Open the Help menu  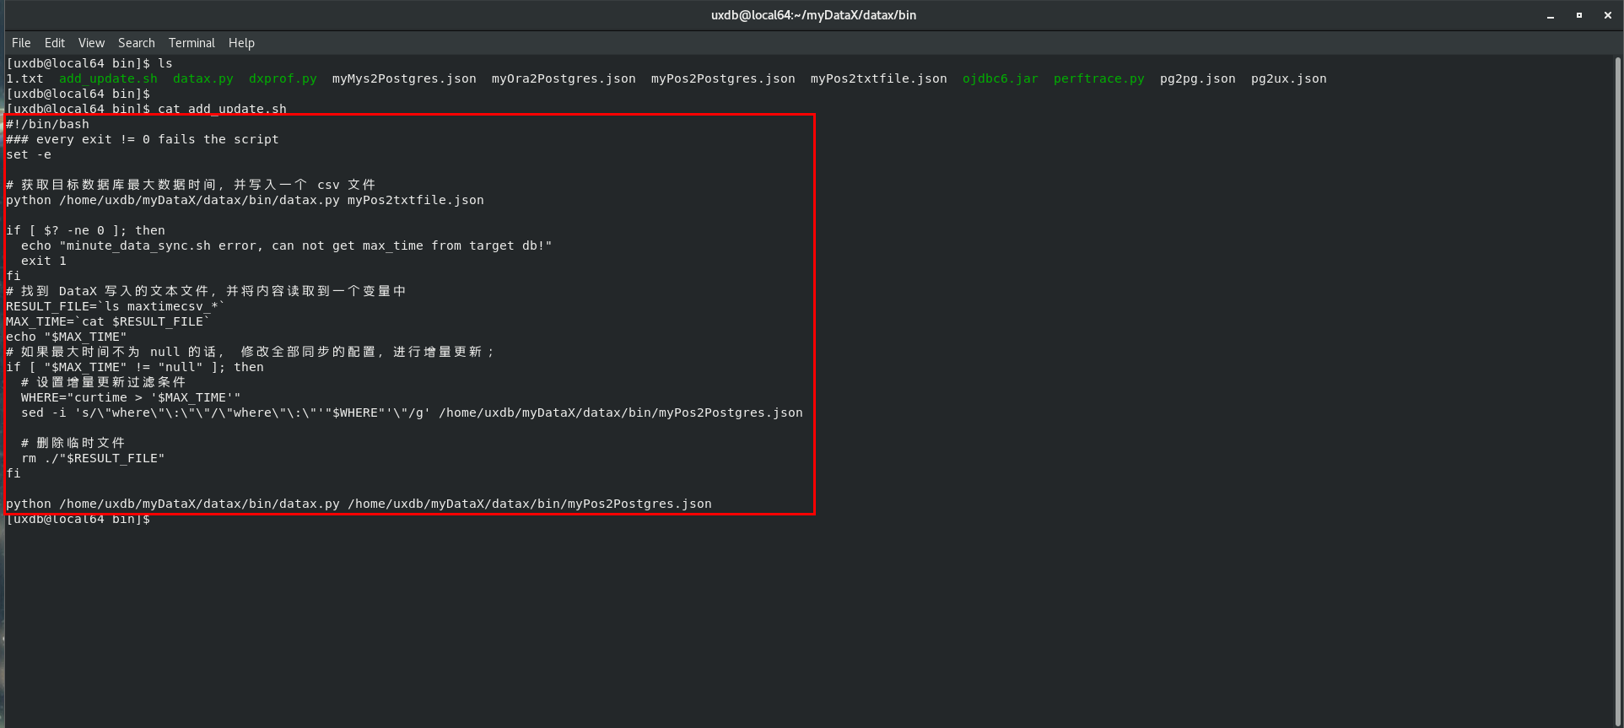point(241,43)
